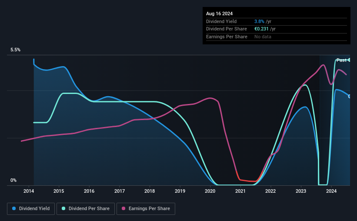Image resolution: width=357 pixels, height=221 pixels.
Task: Click the pink Earnings Per Share legend dot
Action: [x=123, y=208]
